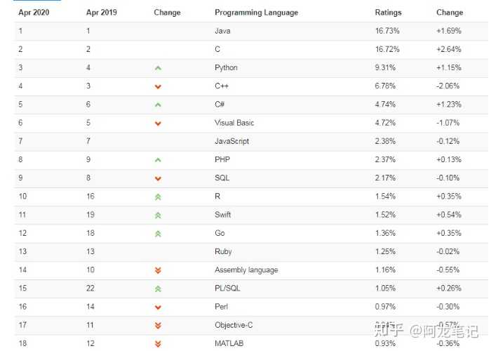Image resolution: width=491 pixels, height=351 pixels.
Task: Select the Java language entry
Action: click(x=222, y=32)
